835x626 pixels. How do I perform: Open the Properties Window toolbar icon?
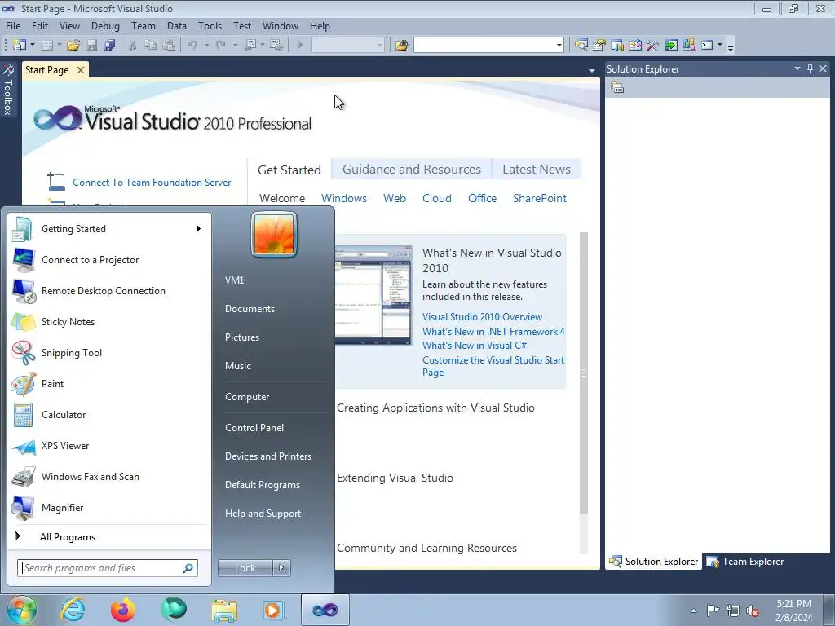(x=599, y=46)
